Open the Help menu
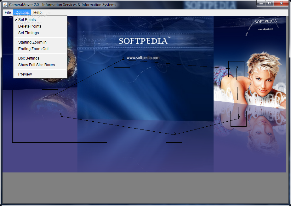The image size is (291, 206). tap(37, 12)
